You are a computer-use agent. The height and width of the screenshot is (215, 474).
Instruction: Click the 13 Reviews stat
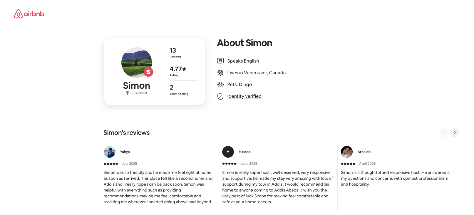tap(175, 53)
